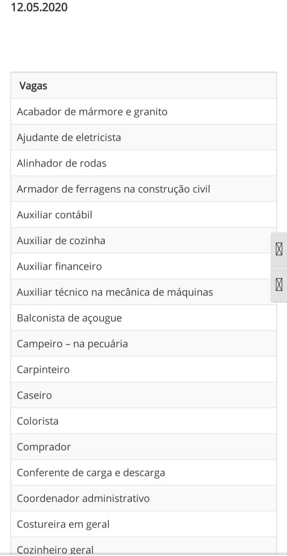287x556 pixels.
Task: Select Conferente de carga e descarga row
Action: (x=143, y=473)
